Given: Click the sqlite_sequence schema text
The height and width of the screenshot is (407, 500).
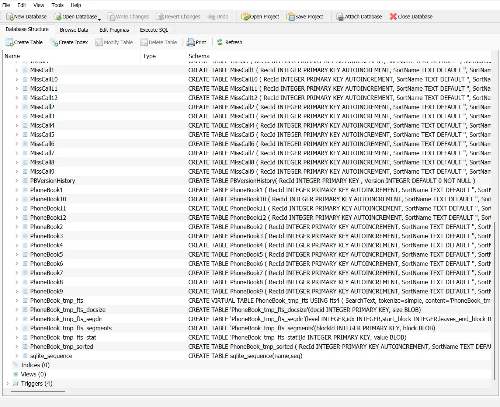Looking at the screenshot, I should 245,356.
